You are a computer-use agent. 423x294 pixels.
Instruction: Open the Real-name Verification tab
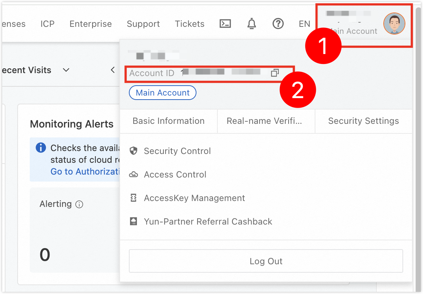(264, 121)
